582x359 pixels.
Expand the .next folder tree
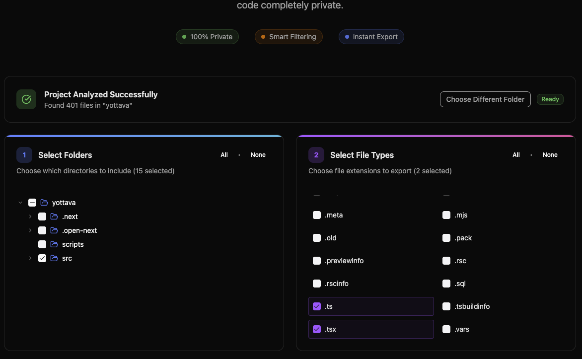tap(30, 216)
